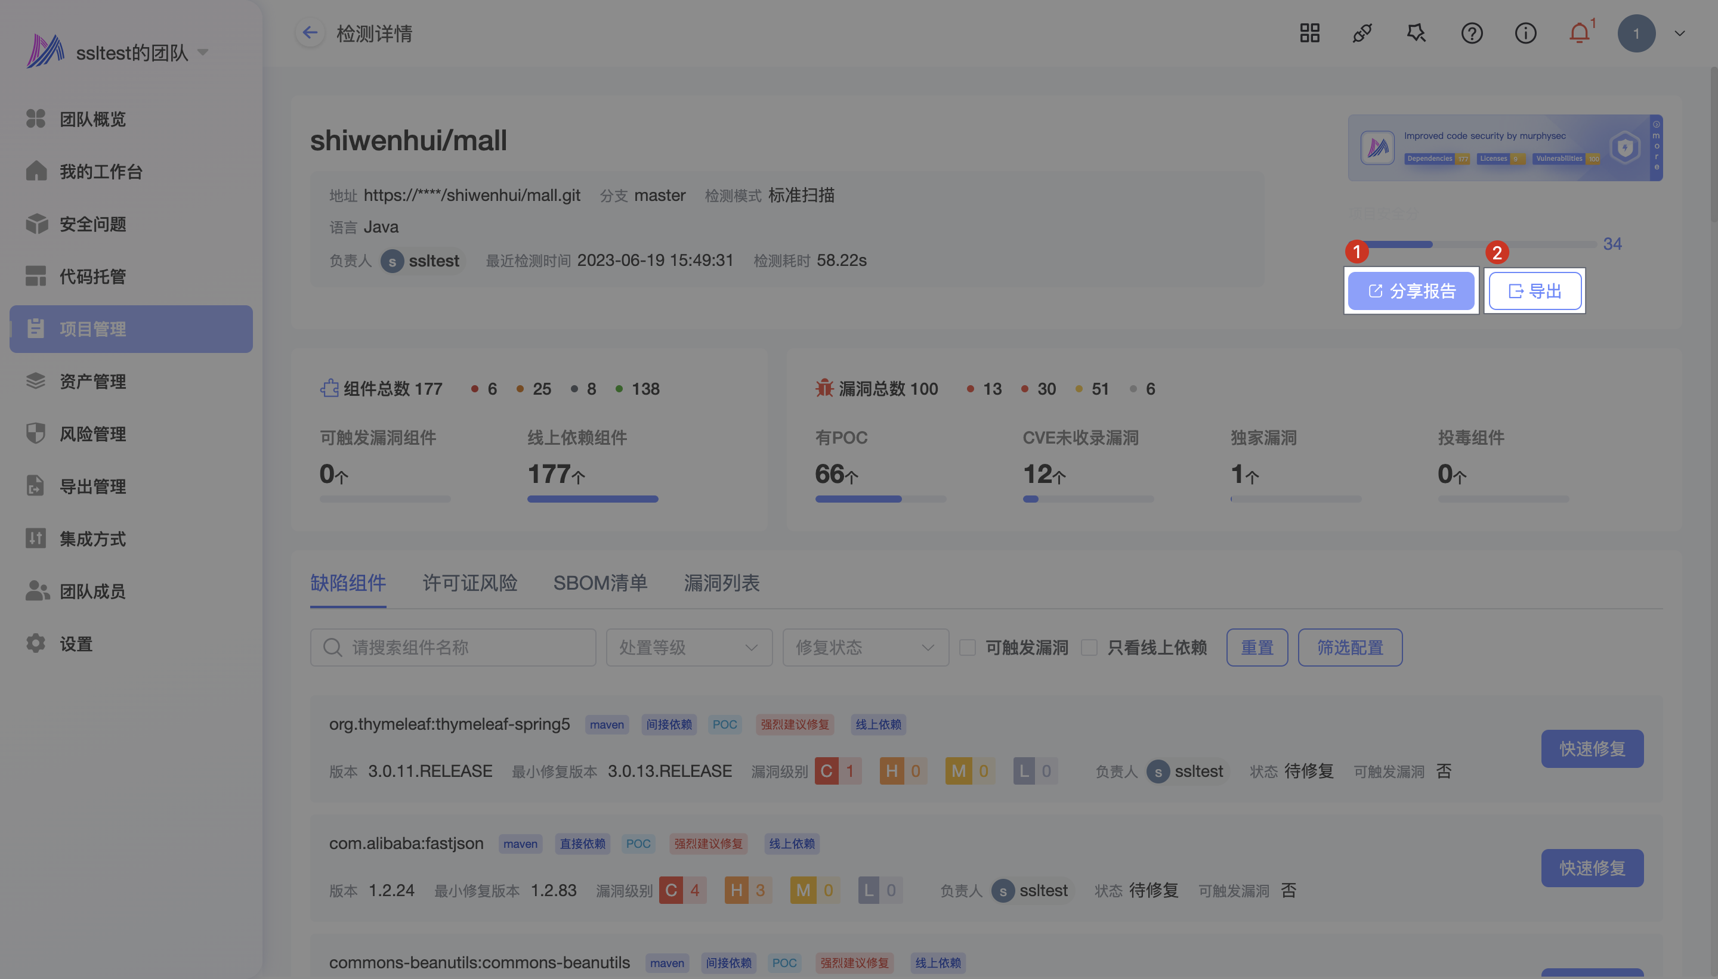Viewport: 1718px width, 979px height.
Task: Click the info circle icon in header
Action: point(1525,33)
